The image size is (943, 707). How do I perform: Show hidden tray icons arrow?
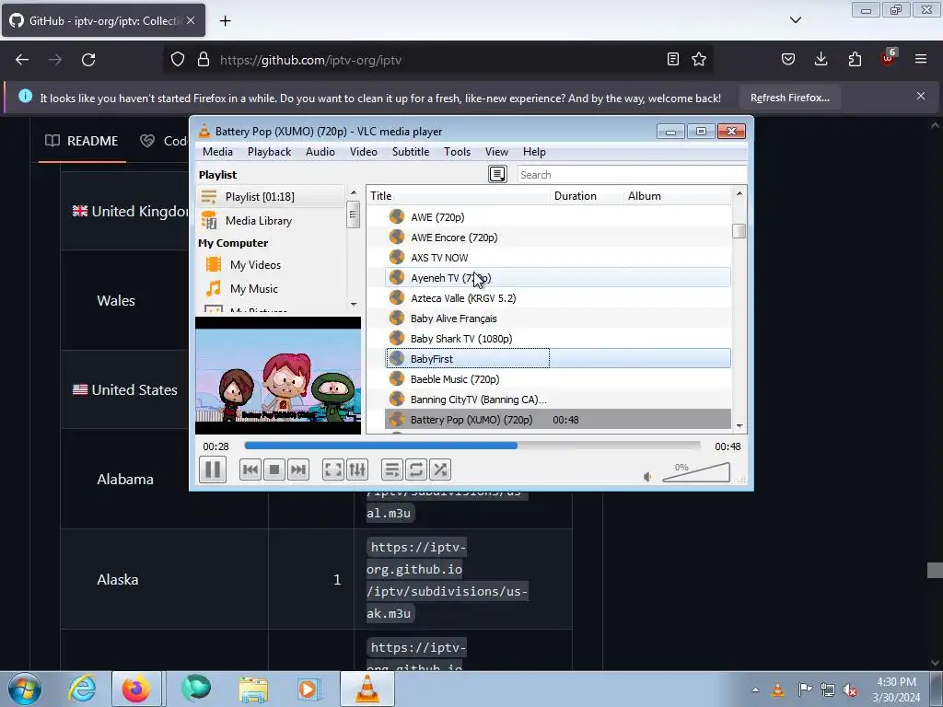(x=755, y=690)
